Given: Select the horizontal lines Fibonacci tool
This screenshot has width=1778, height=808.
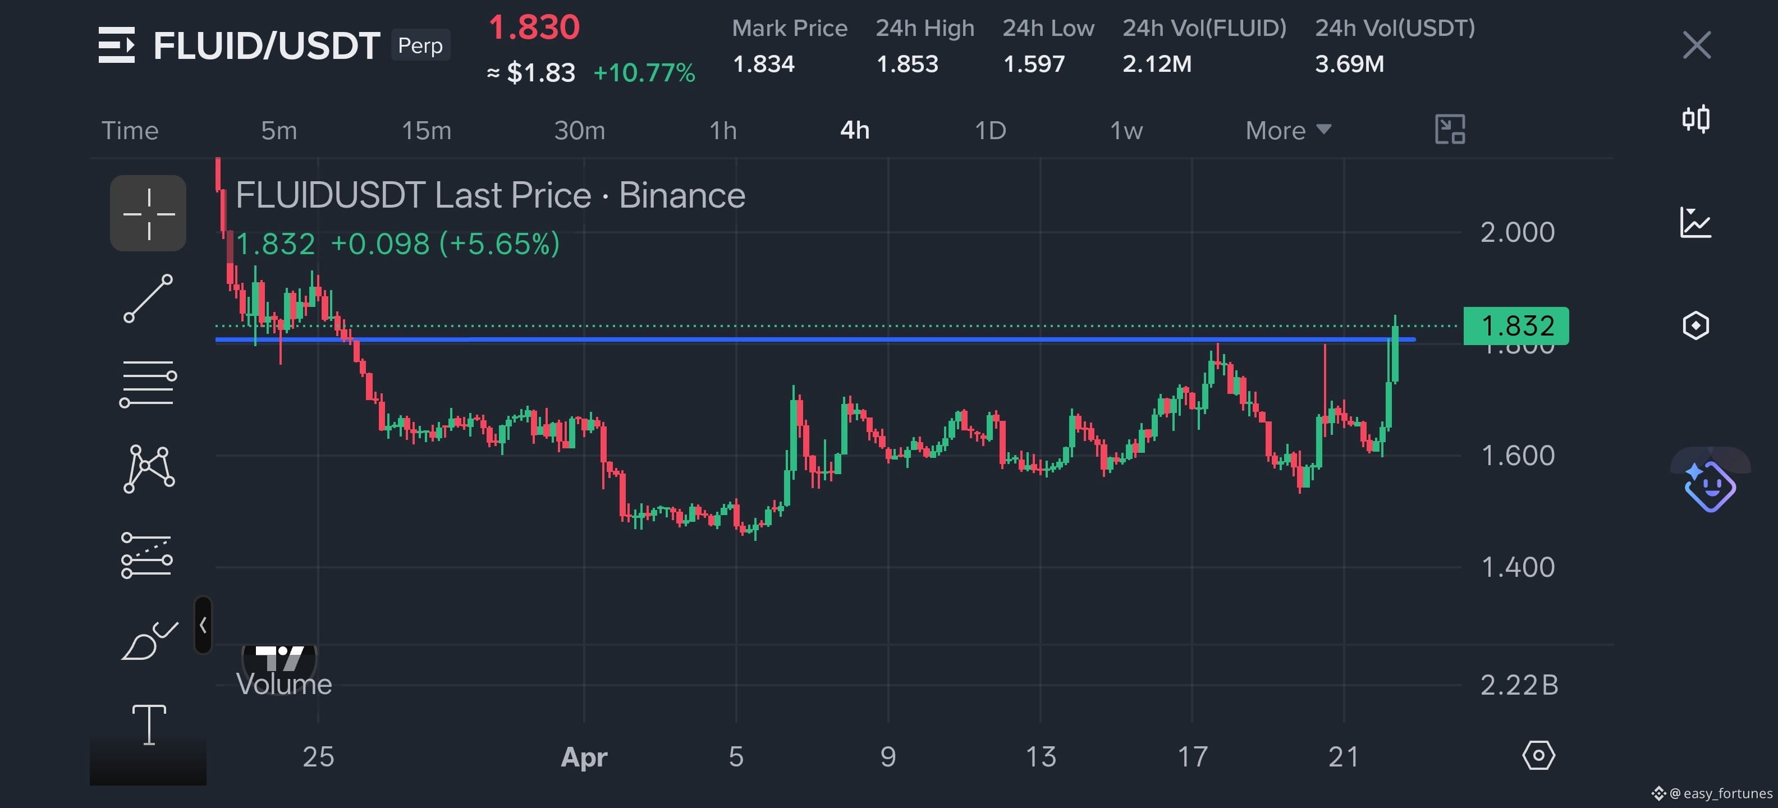Looking at the screenshot, I should point(148,384).
